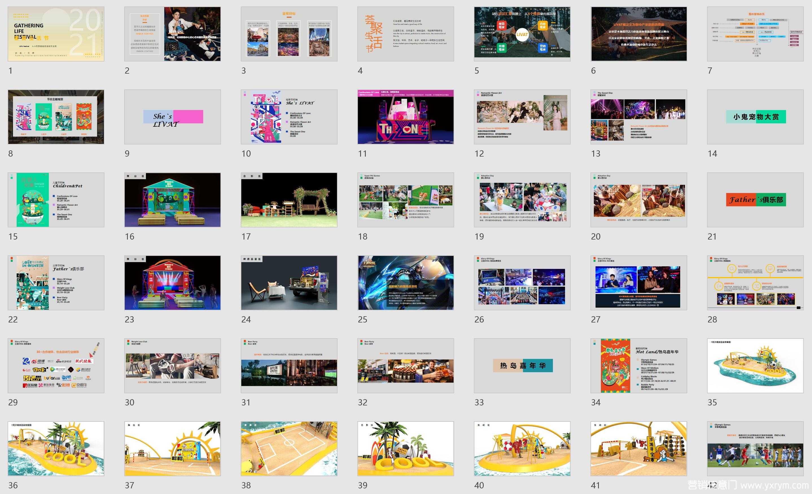Click slide number label 10
Screen dimensions: 812x494
pos(246,154)
